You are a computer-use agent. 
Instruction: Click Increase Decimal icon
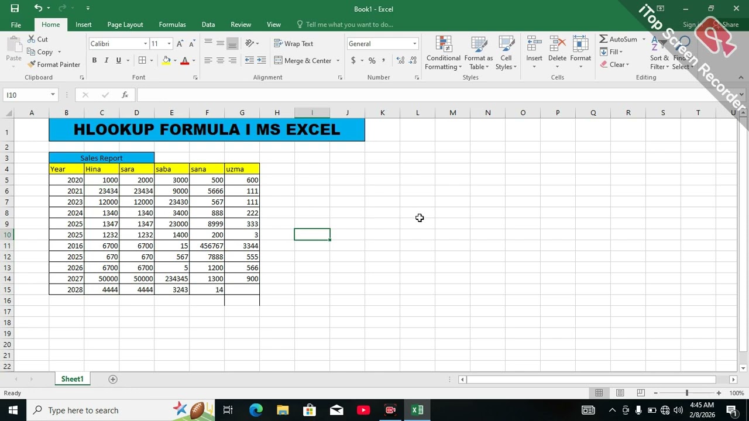400,60
